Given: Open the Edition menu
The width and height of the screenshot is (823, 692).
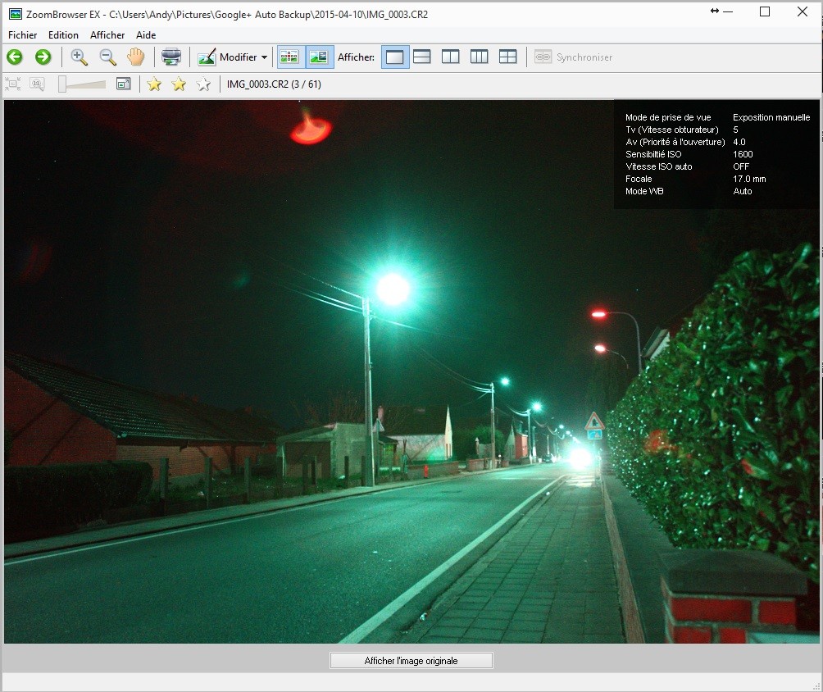Looking at the screenshot, I should (63, 35).
